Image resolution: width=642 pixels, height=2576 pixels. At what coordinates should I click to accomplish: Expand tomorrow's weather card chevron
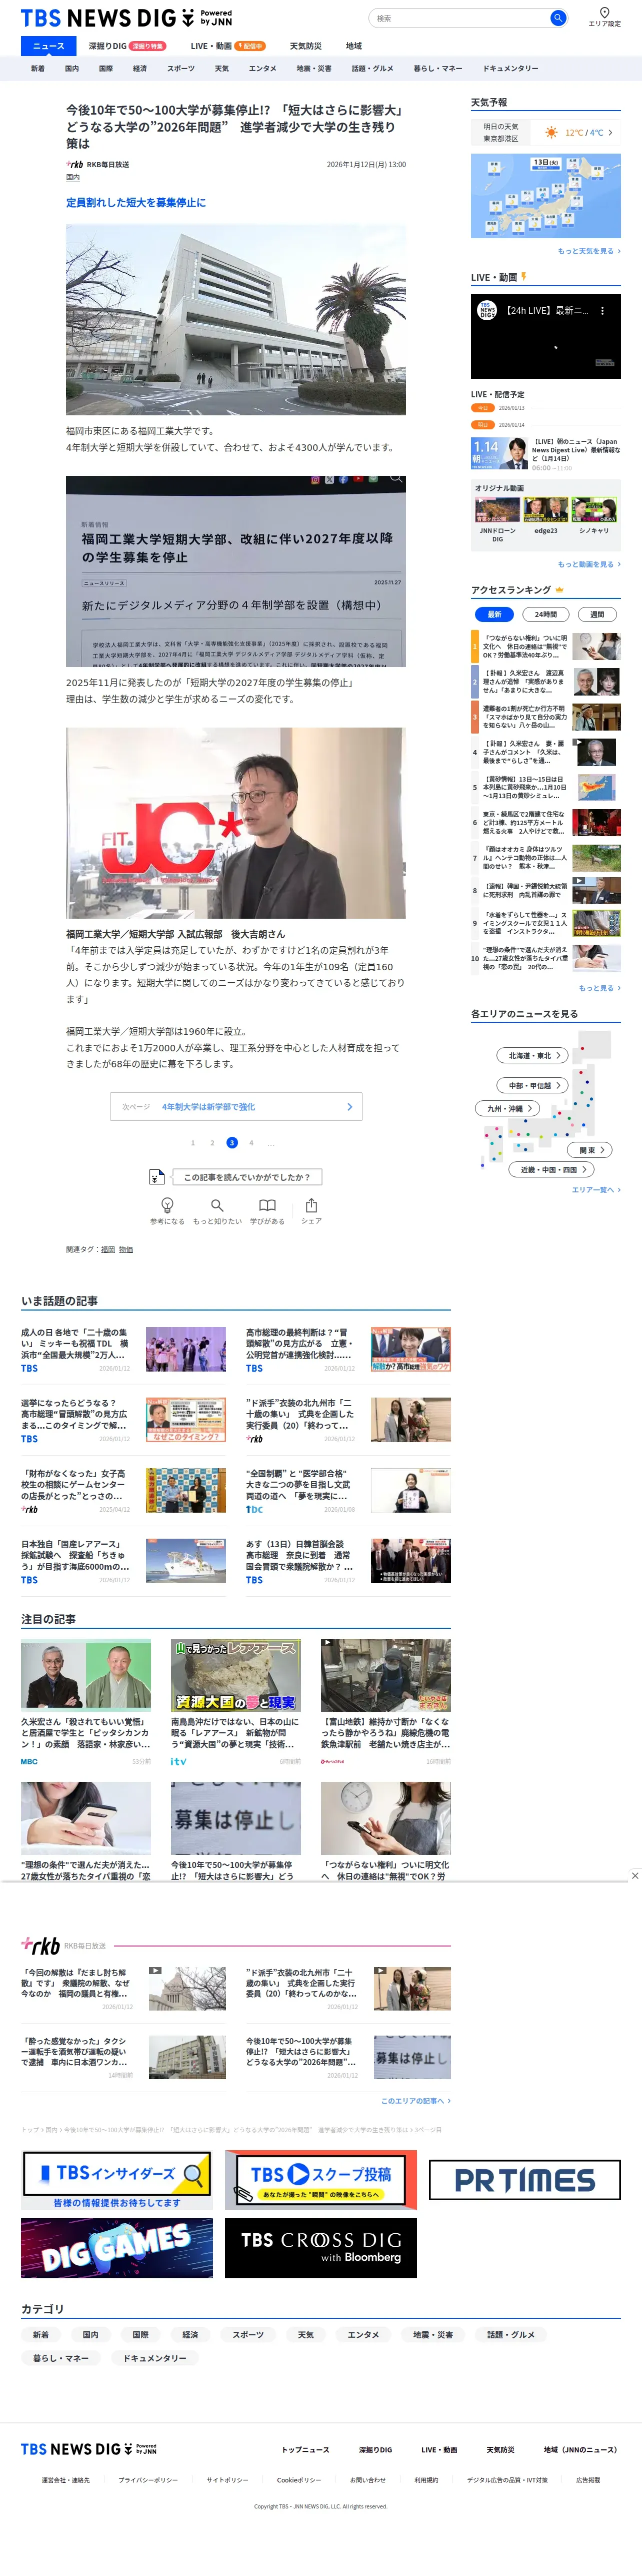(610, 132)
